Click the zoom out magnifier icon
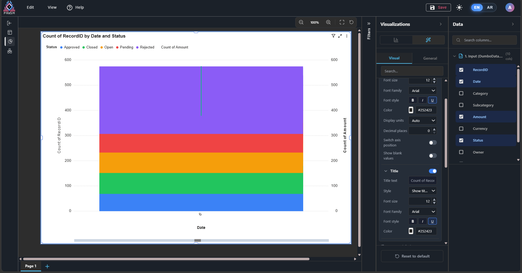 click(301, 22)
